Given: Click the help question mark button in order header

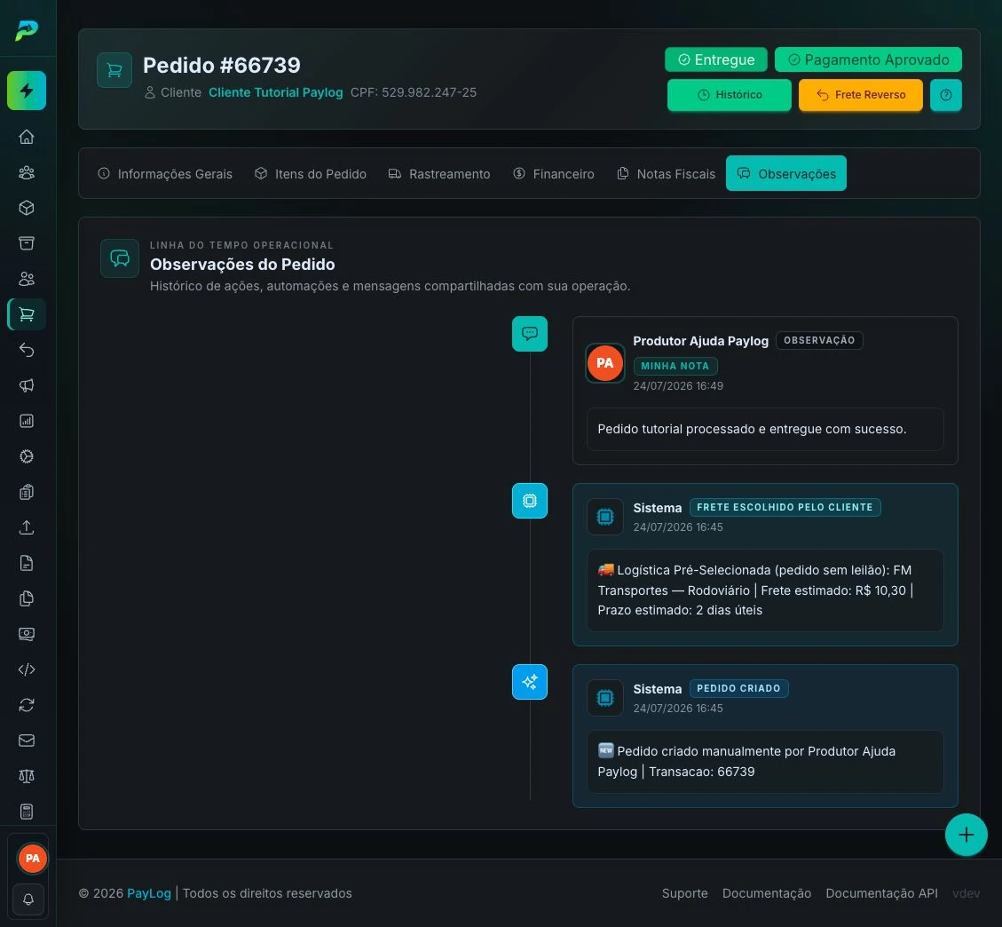Looking at the screenshot, I should [x=946, y=95].
